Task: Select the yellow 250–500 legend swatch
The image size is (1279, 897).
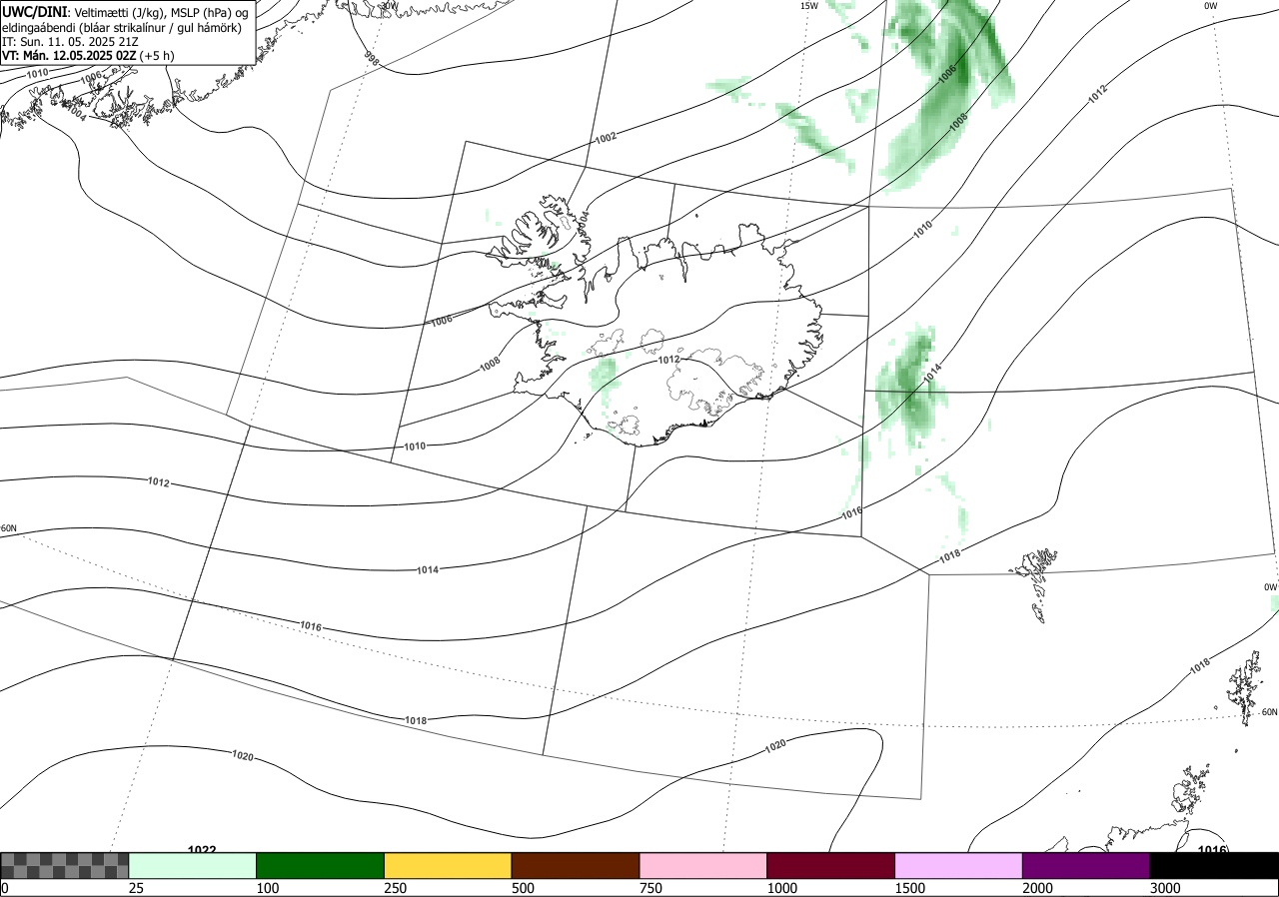Action: pos(448,865)
